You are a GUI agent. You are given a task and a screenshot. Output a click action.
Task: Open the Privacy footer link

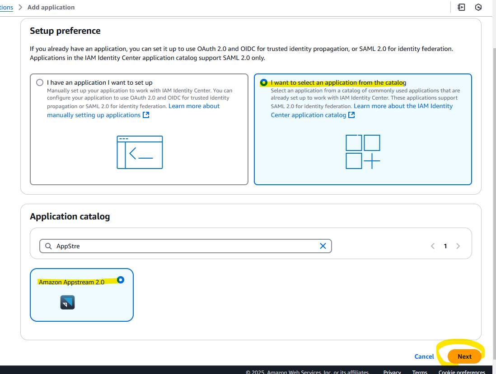click(x=392, y=372)
